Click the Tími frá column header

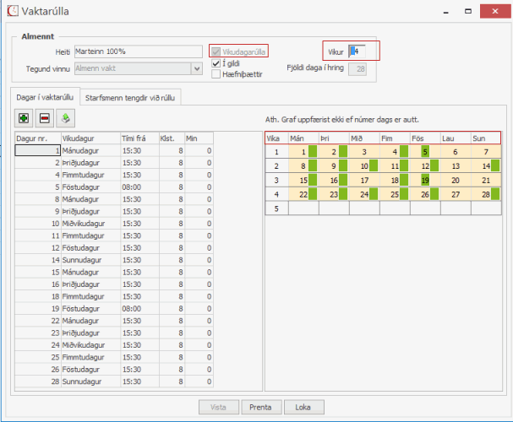click(139, 138)
